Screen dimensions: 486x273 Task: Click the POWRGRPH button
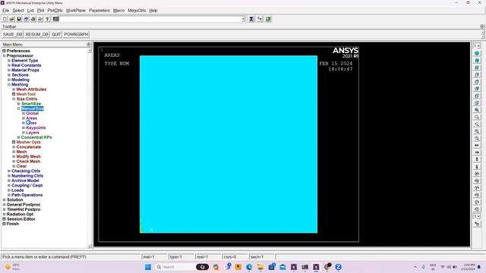click(x=76, y=34)
